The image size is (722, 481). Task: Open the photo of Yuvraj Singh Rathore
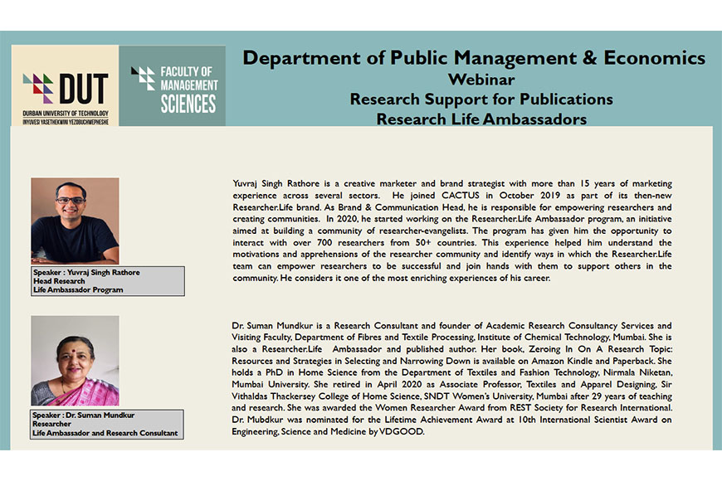pos(75,221)
